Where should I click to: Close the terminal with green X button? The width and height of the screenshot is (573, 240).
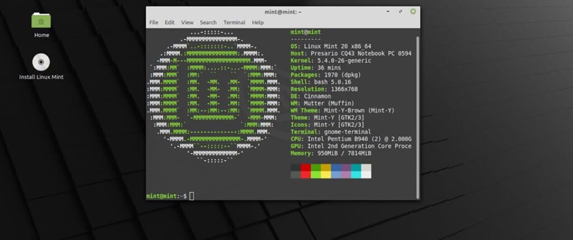(x=413, y=12)
